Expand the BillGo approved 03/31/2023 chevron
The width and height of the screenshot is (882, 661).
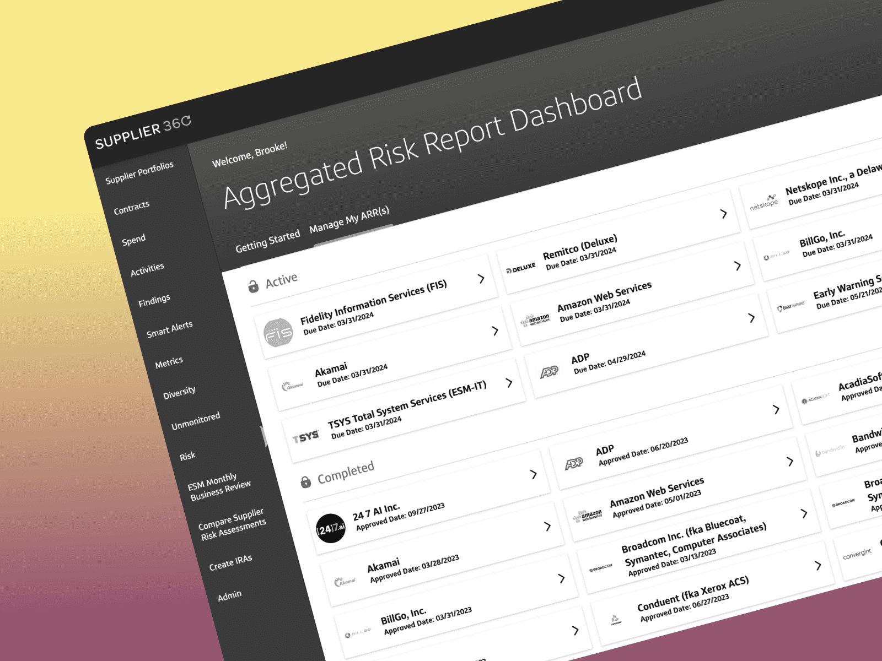pos(561,578)
